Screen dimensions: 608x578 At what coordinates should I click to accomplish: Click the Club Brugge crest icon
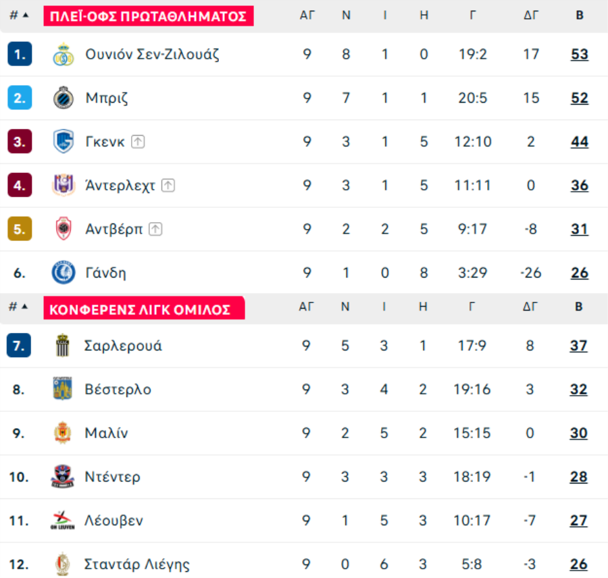pos(64,98)
